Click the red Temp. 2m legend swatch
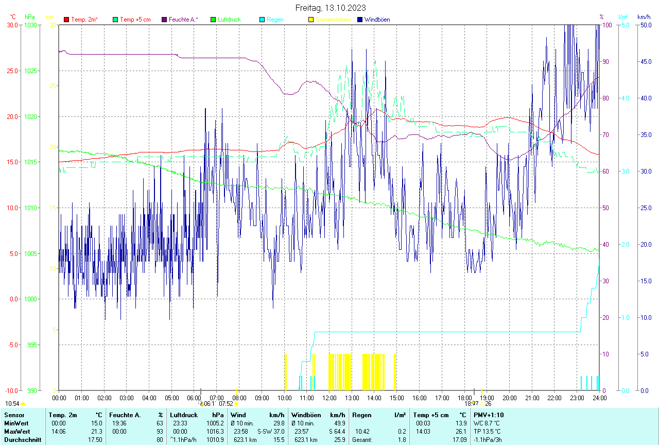 [x=66, y=20]
